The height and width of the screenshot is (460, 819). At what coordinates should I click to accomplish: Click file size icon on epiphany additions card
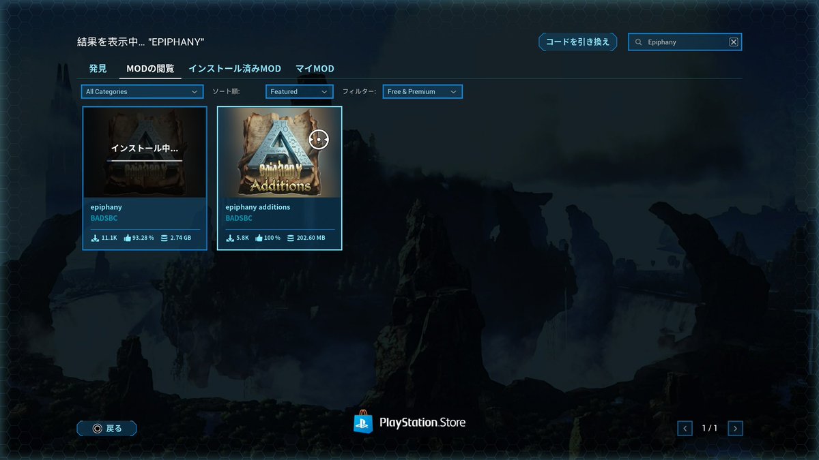point(291,239)
